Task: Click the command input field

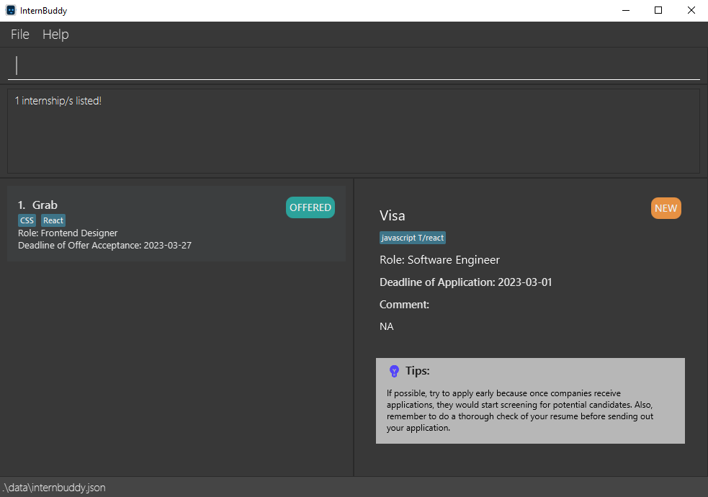Action: (354, 66)
